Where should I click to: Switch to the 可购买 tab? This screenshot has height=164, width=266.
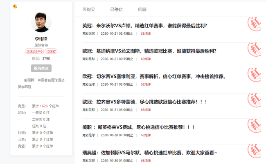(88, 9)
